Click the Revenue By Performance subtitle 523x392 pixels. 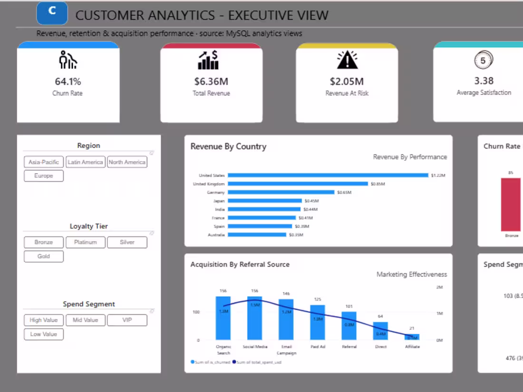[410, 157]
